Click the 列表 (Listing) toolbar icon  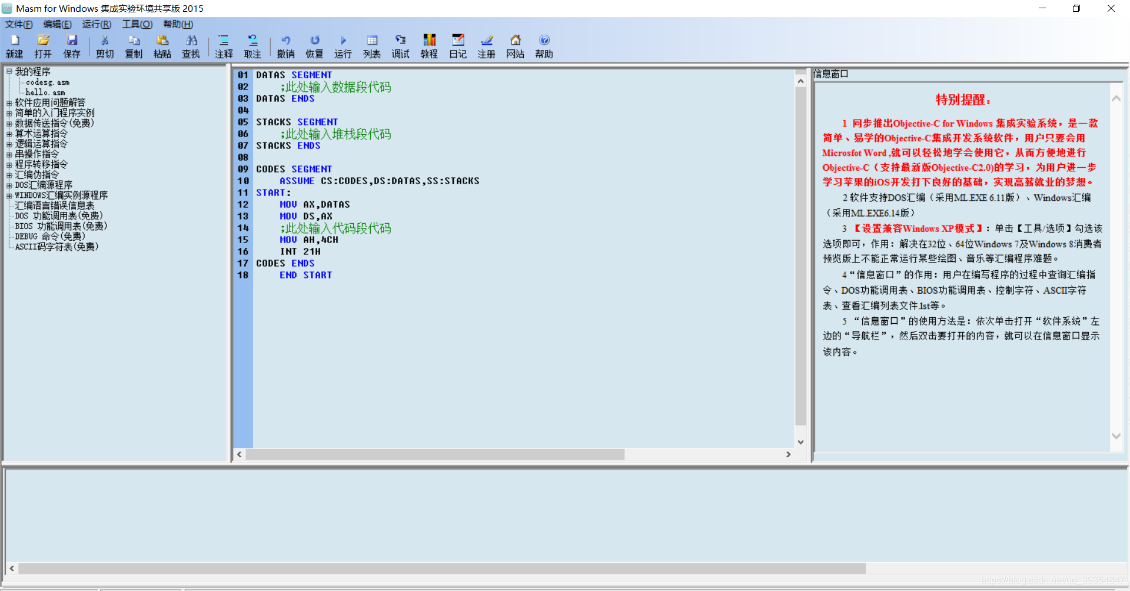tap(372, 46)
